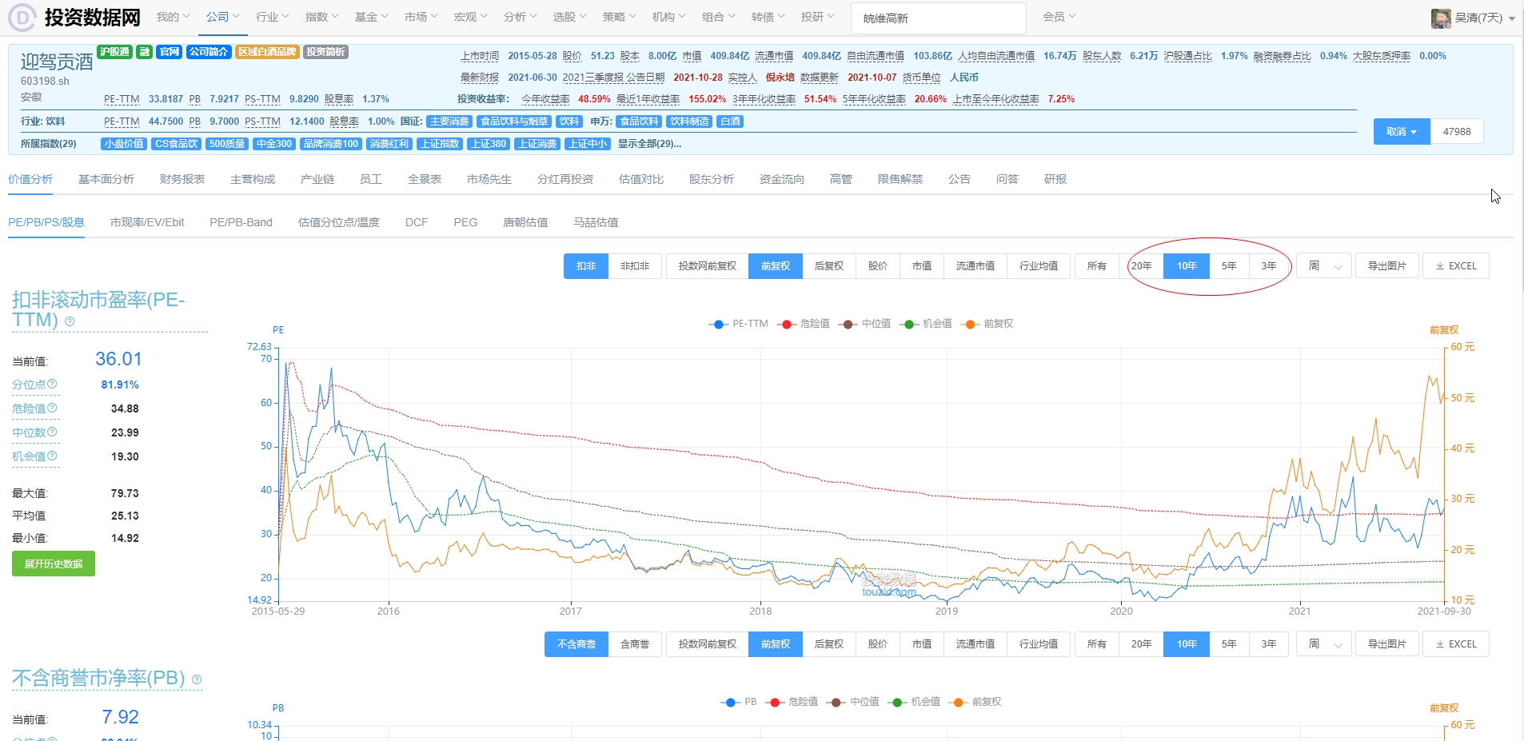Click the green 展开历史数据 button
This screenshot has width=1524, height=741.
pos(54,564)
